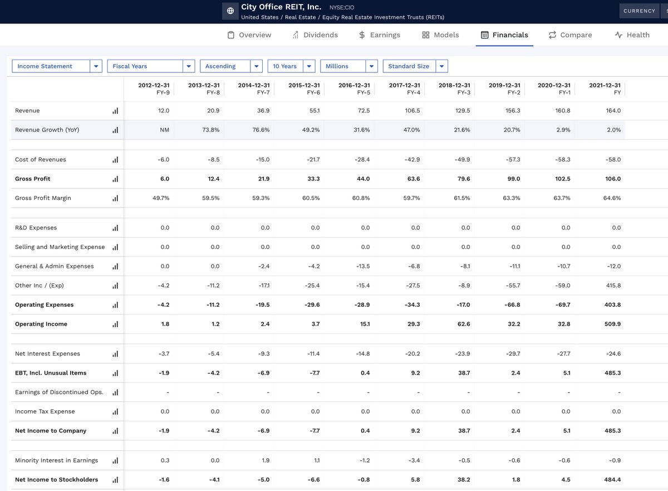Image resolution: width=668 pixels, height=491 pixels.
Task: Open the Fiscal Years dropdown
Action: (151, 66)
